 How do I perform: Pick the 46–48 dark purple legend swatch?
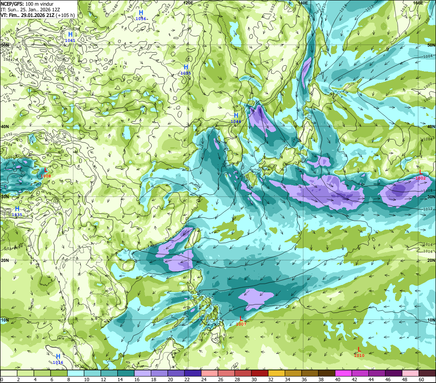(393, 373)
